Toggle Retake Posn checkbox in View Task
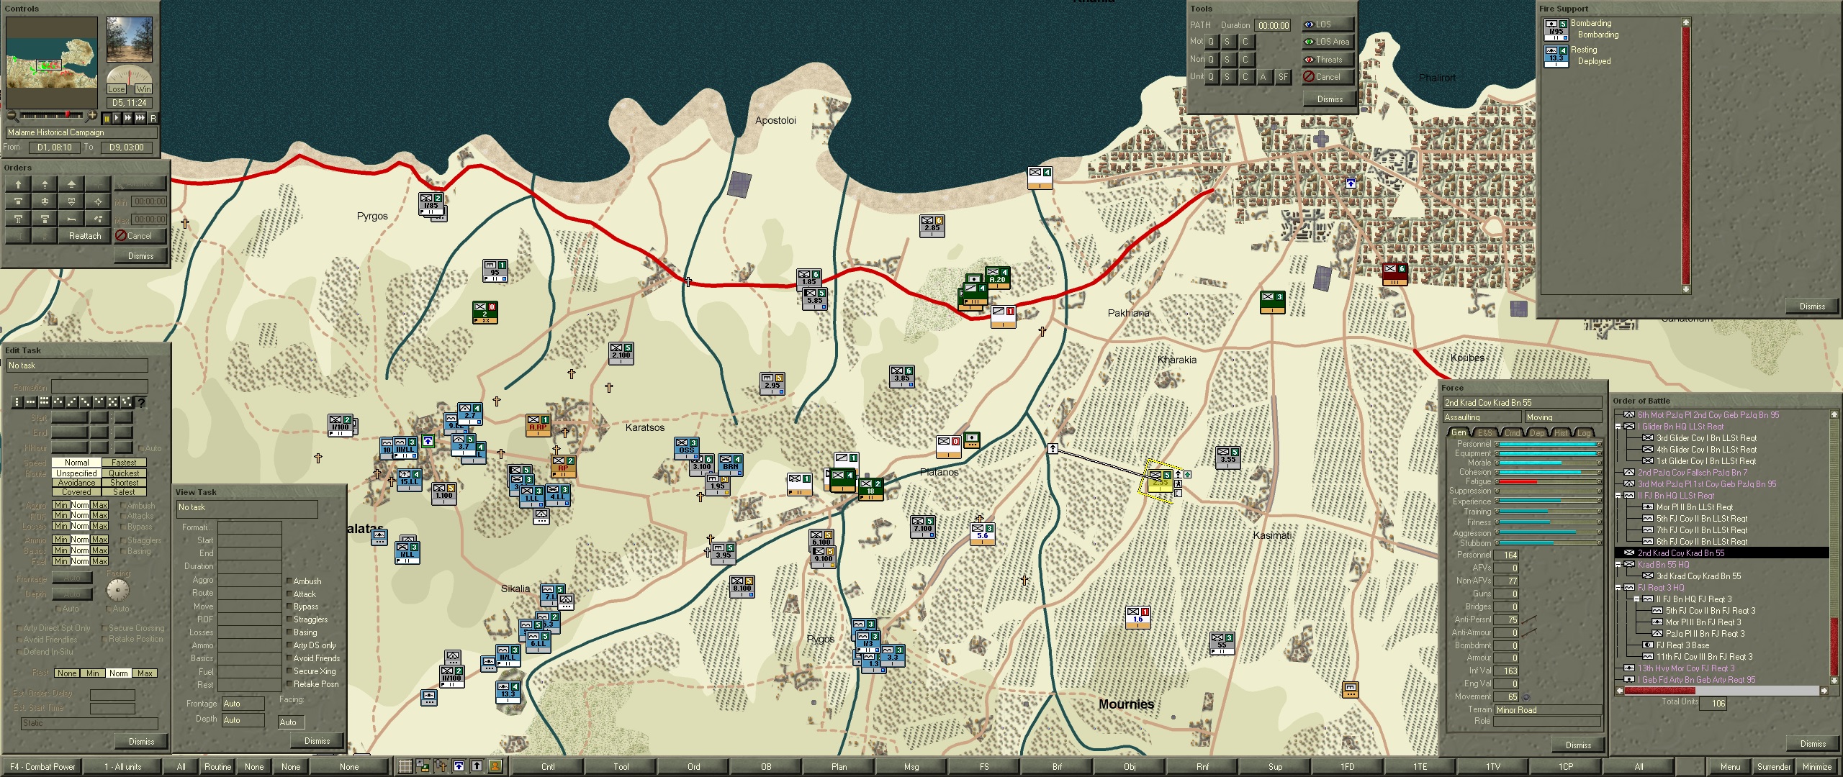 289,684
